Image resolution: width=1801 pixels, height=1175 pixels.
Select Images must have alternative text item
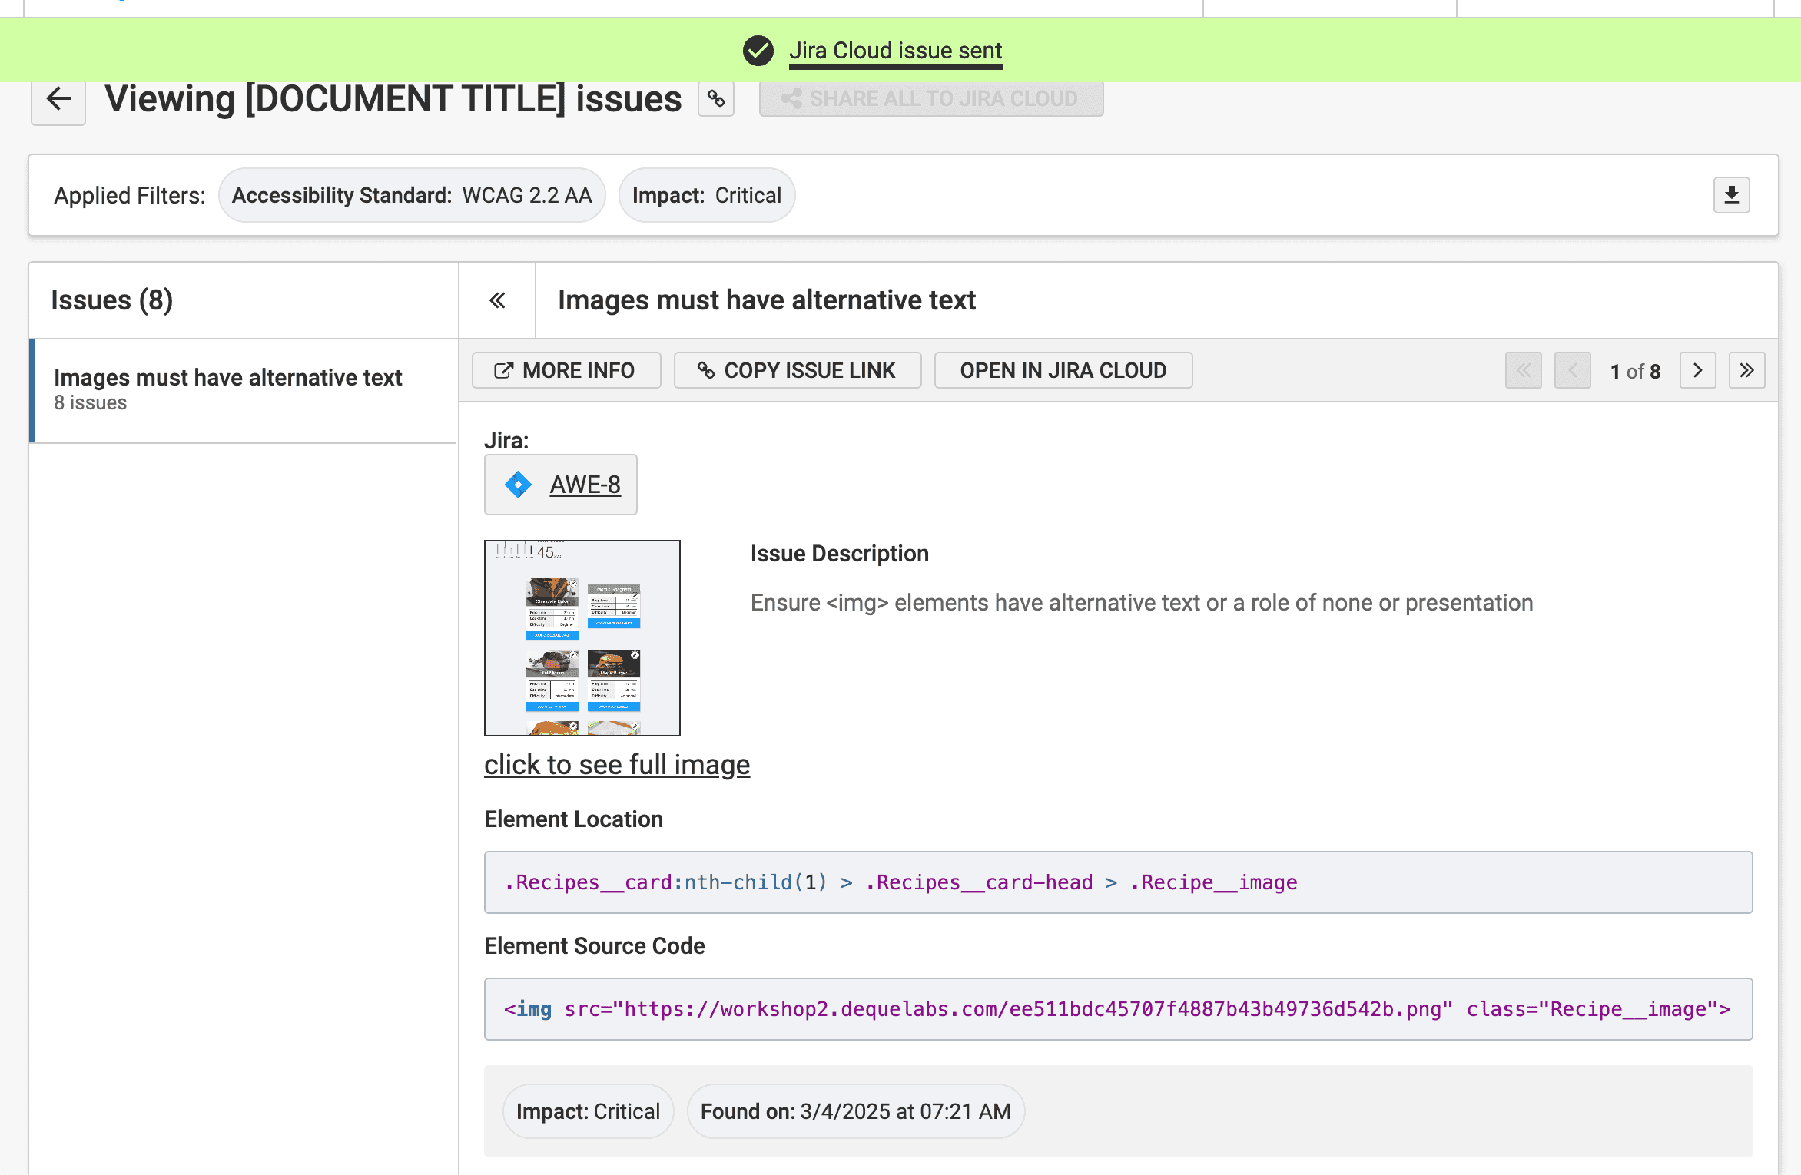(x=227, y=389)
